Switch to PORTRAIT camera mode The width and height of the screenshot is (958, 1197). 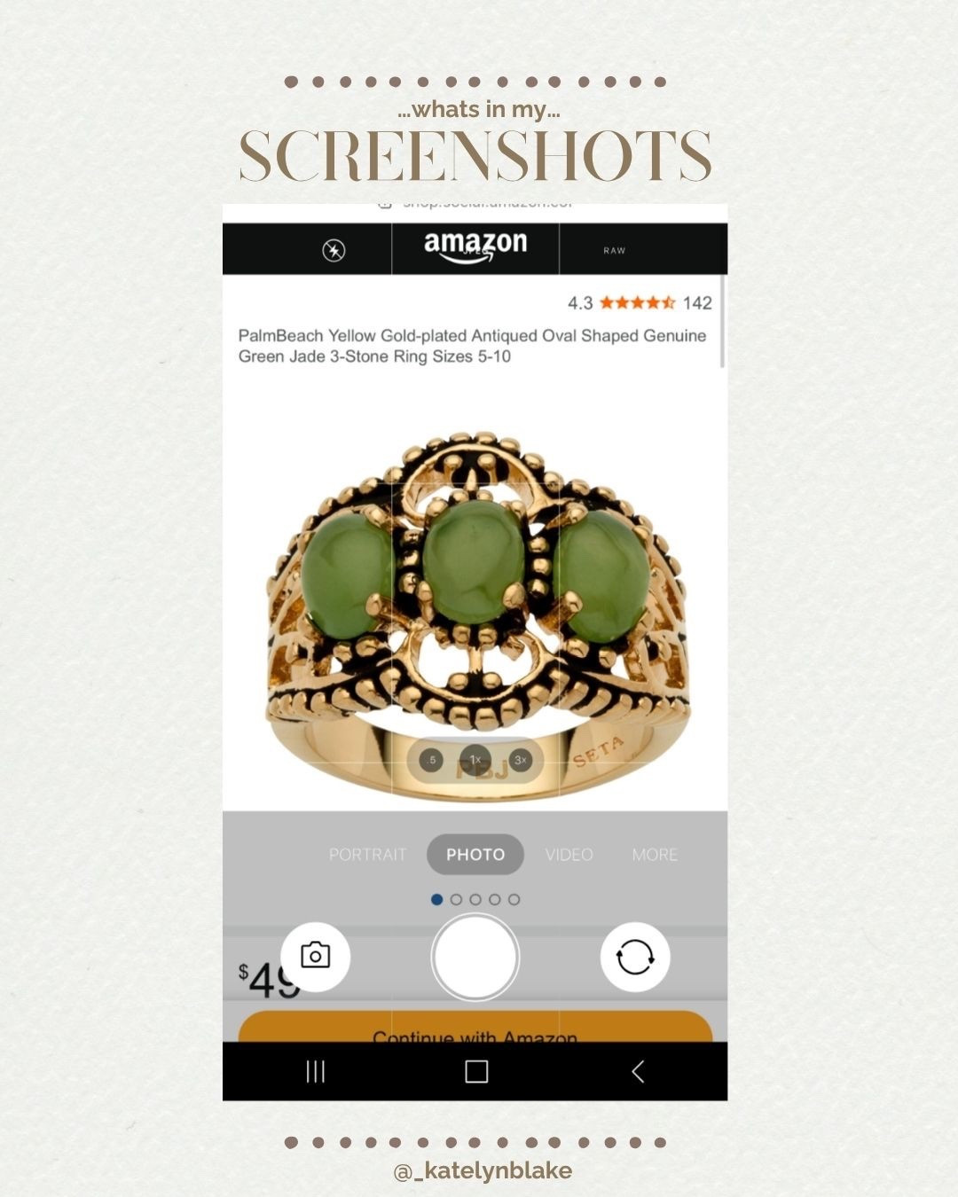pos(367,855)
